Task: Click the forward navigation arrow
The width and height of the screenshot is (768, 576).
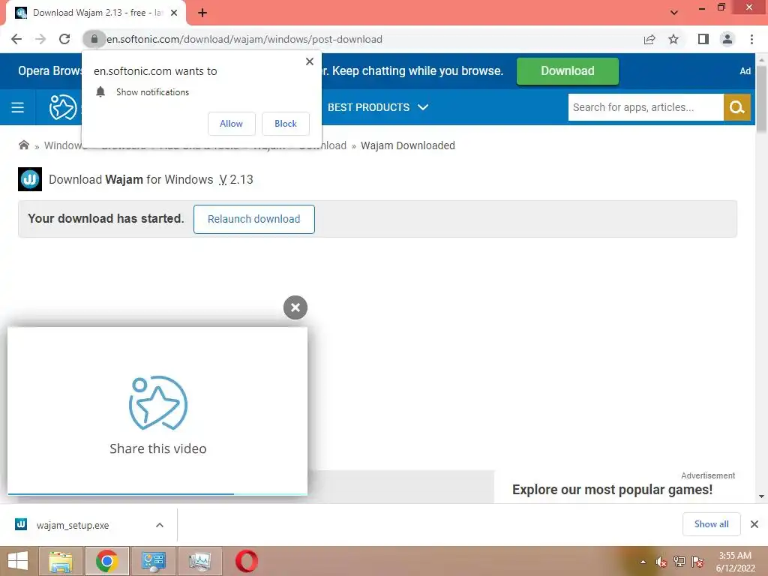Action: pyautogui.click(x=40, y=39)
